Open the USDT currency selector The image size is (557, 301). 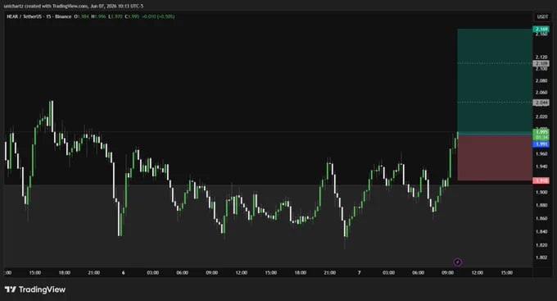click(x=542, y=16)
